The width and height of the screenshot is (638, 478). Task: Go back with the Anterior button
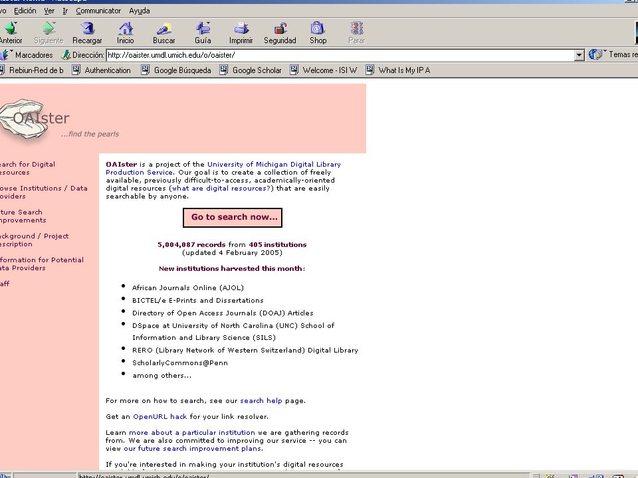(x=10, y=33)
